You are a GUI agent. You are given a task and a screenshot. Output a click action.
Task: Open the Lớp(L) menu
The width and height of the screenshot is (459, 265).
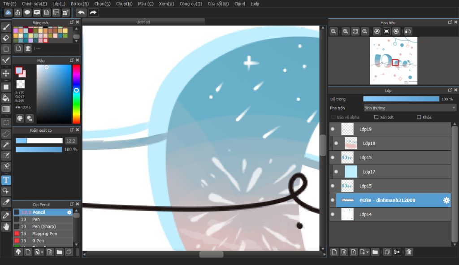59,4
